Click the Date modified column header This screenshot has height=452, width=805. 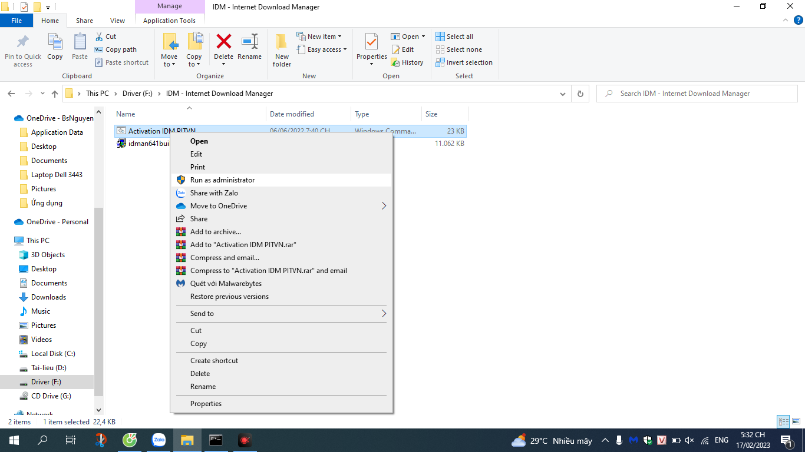click(308, 114)
